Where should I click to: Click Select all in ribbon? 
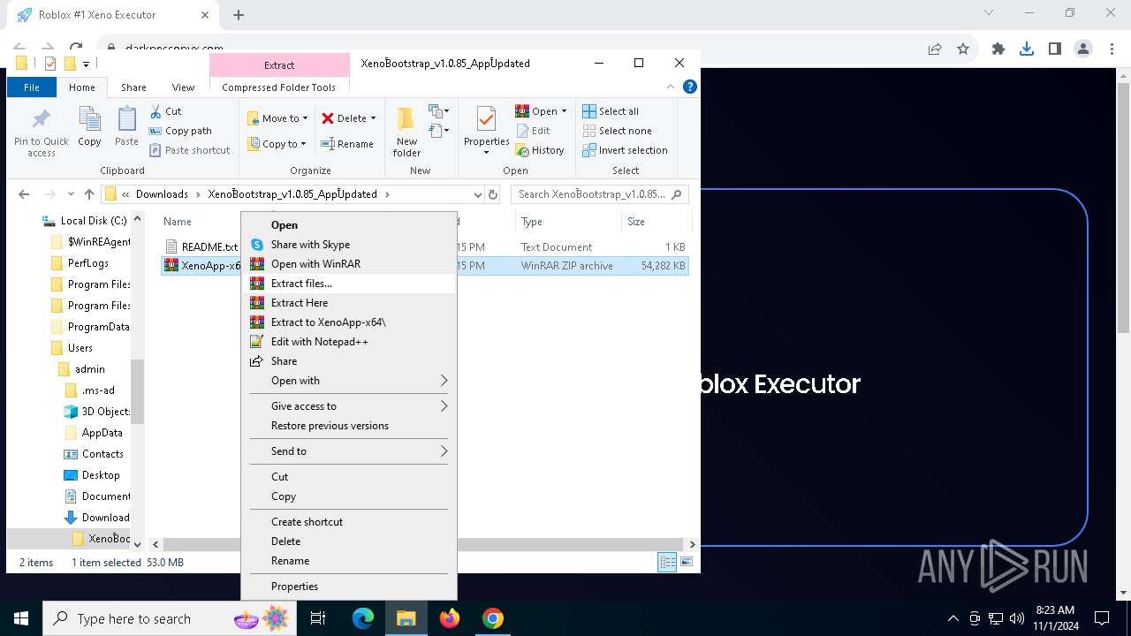[x=611, y=111]
